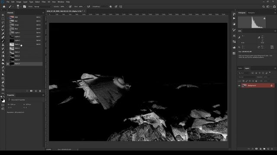This screenshot has height=155, width=277.
Task: Select the Rectangle shape tool
Action: pyautogui.click(x=3, y=78)
